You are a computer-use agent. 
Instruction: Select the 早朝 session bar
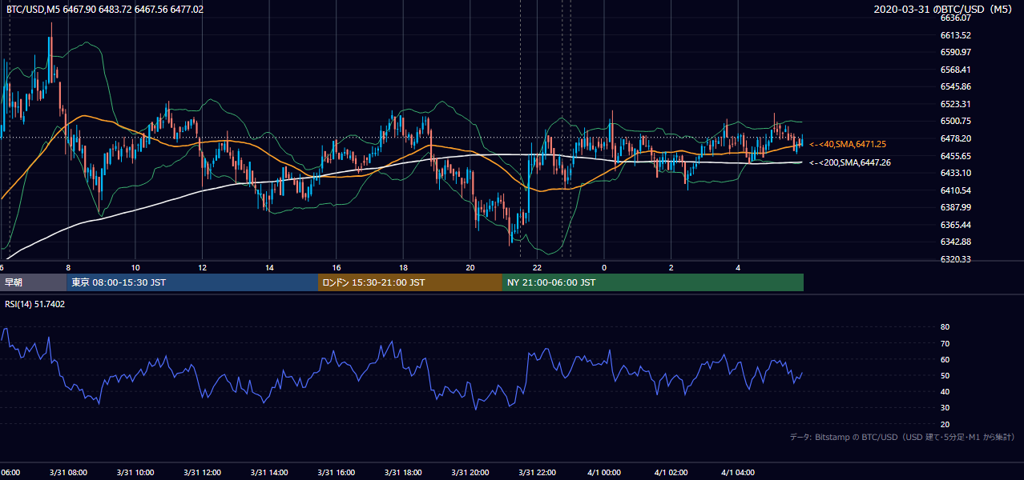[33, 282]
